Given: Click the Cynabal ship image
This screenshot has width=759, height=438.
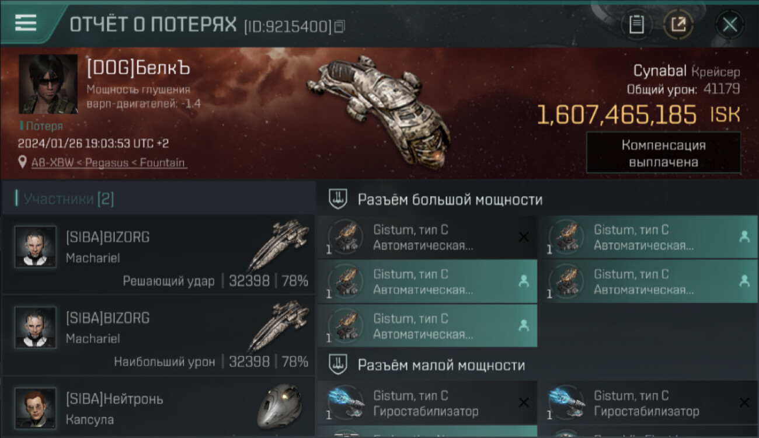Looking at the screenshot, I should (x=378, y=106).
